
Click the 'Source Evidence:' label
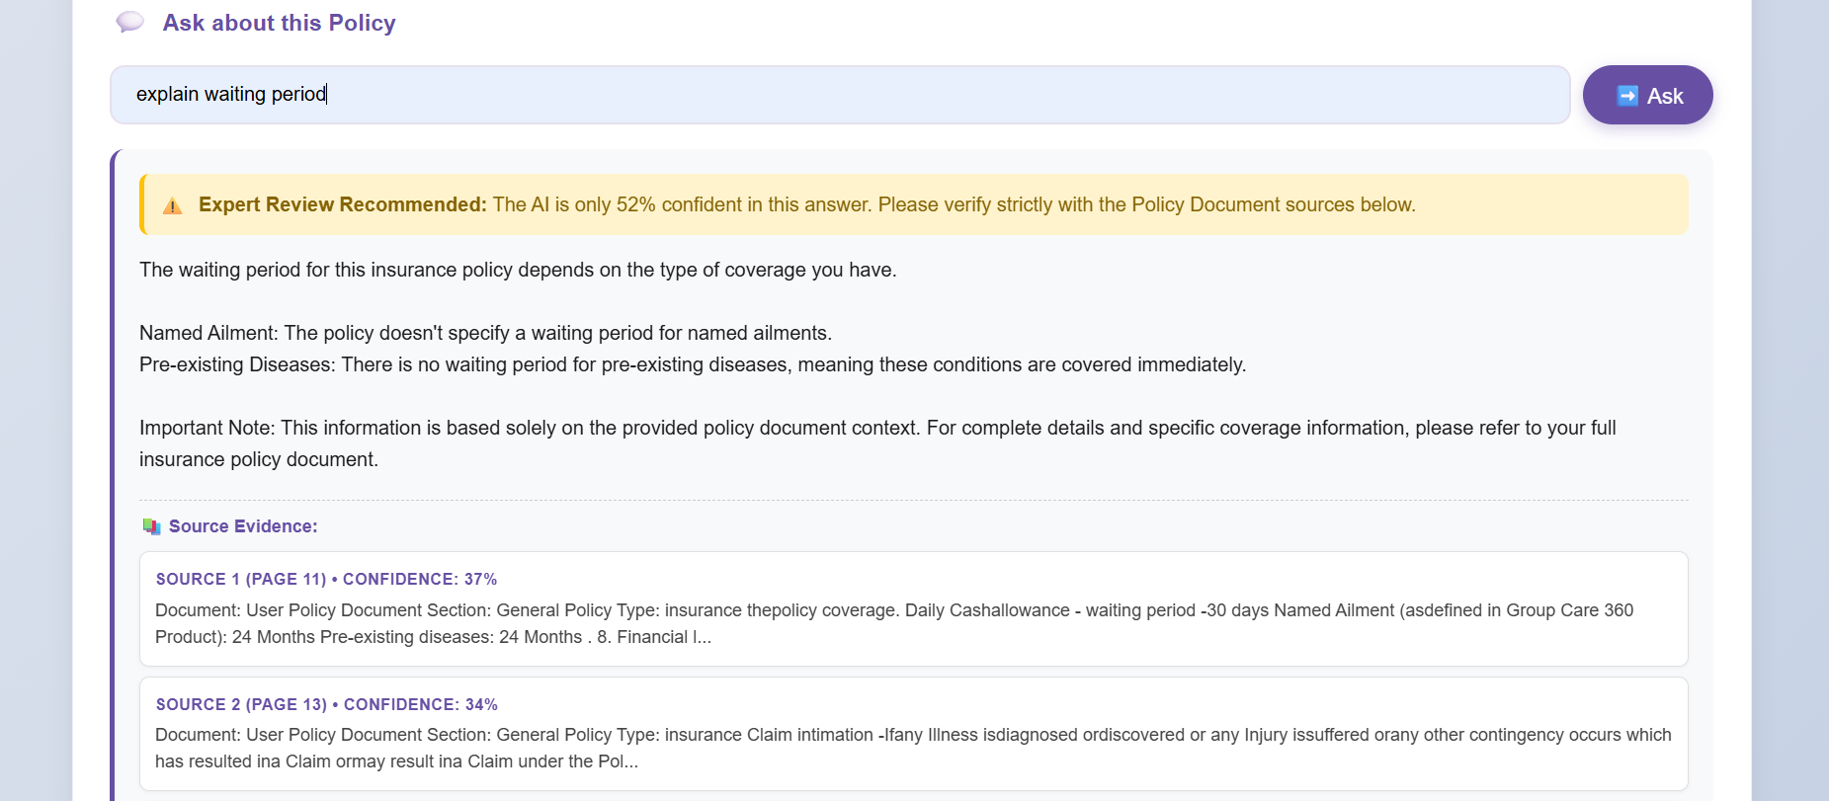[243, 526]
